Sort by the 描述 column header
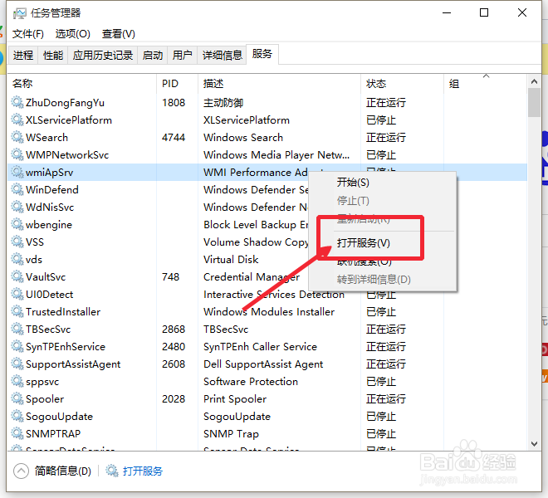 [x=279, y=84]
